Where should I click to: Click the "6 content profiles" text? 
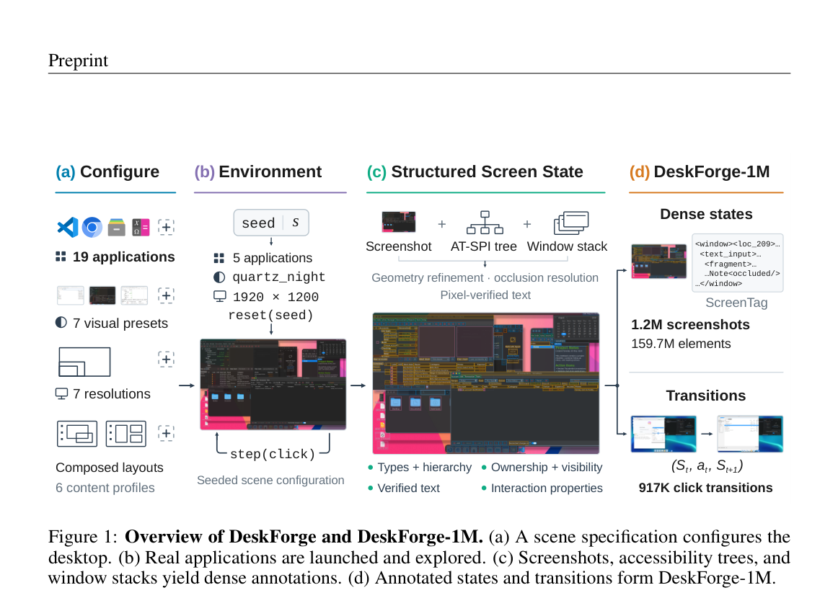tap(105, 488)
